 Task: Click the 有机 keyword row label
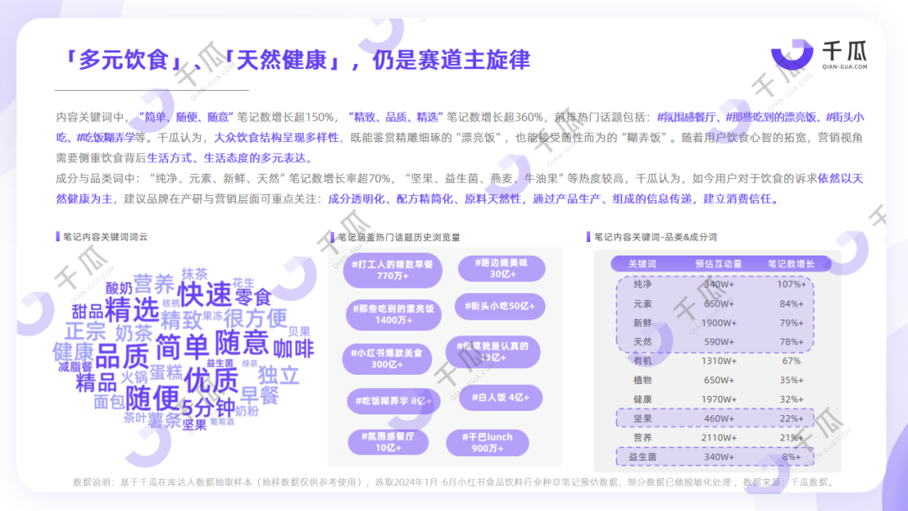pos(642,361)
